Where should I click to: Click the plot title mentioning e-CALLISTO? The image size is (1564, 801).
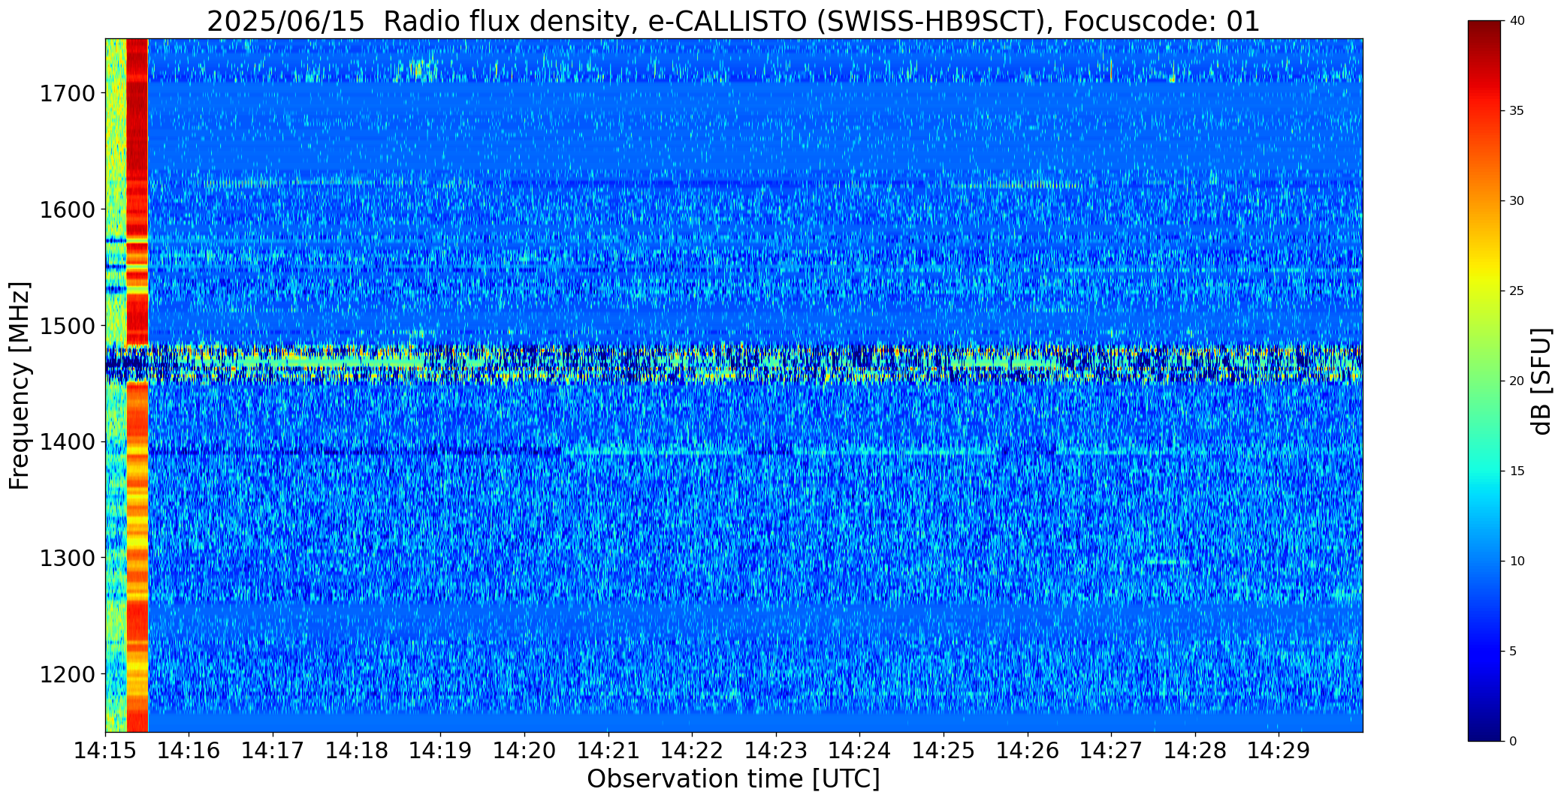(x=733, y=21)
